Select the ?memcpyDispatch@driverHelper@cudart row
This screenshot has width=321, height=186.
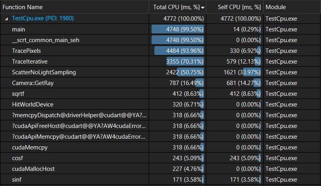point(161,115)
